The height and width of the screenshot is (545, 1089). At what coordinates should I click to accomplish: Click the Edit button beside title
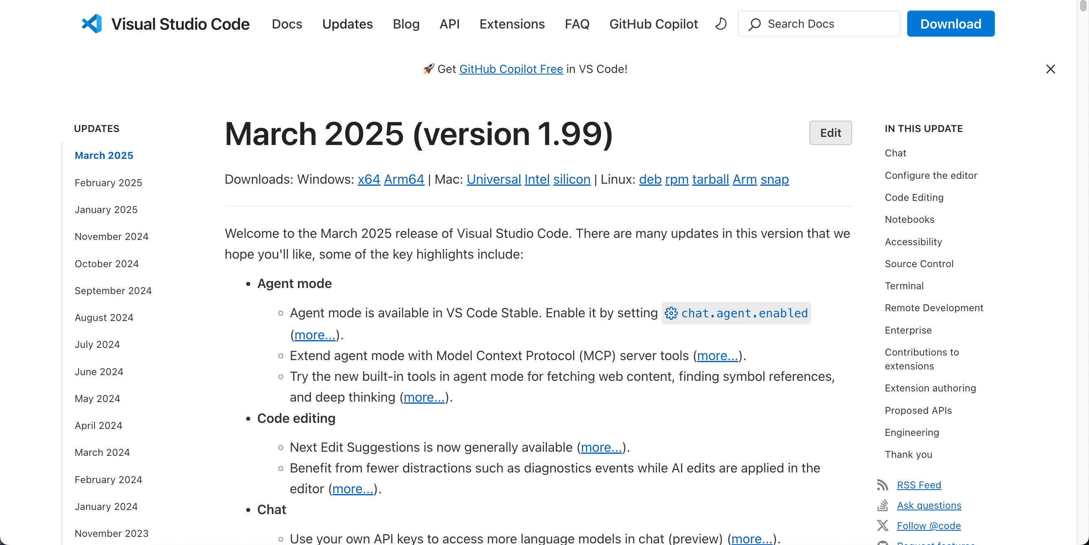coord(830,133)
